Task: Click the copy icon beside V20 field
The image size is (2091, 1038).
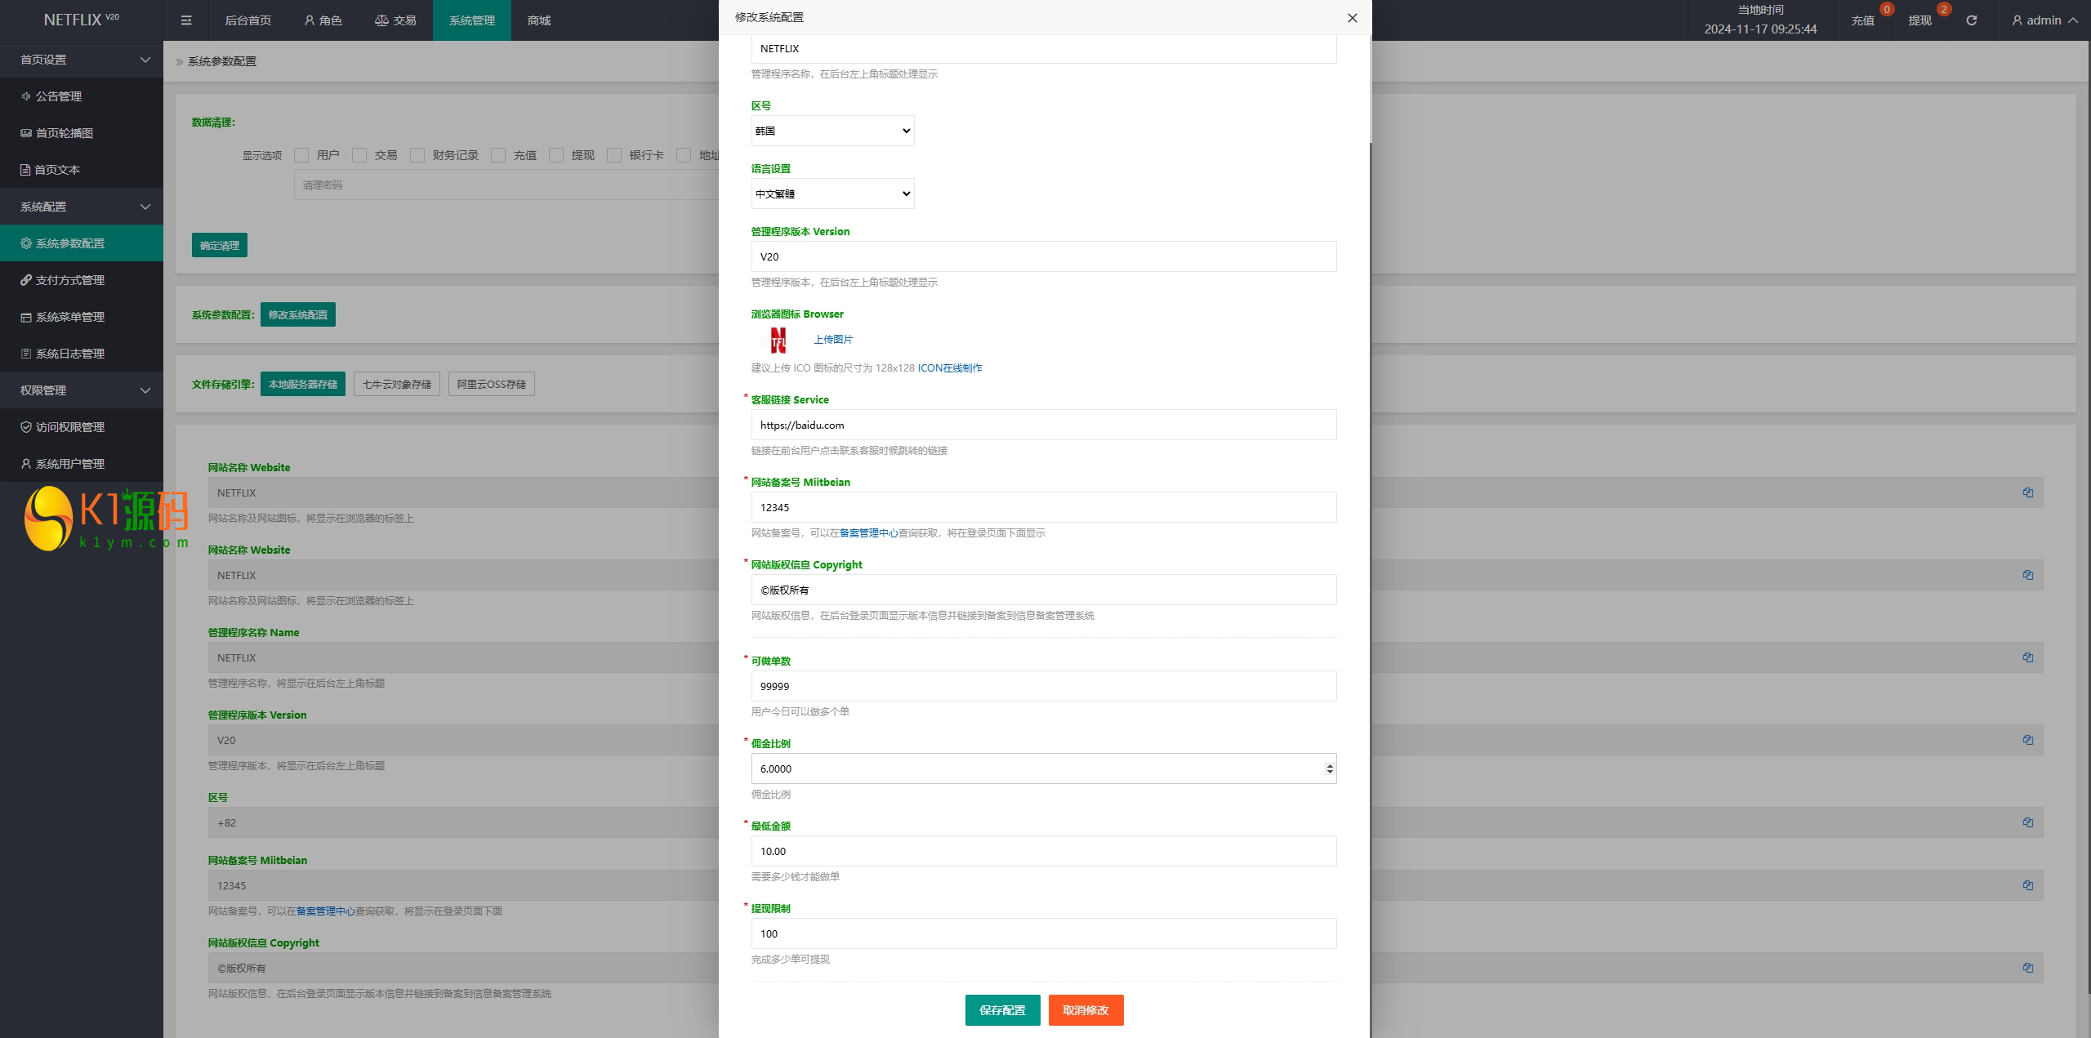Action: (2027, 740)
